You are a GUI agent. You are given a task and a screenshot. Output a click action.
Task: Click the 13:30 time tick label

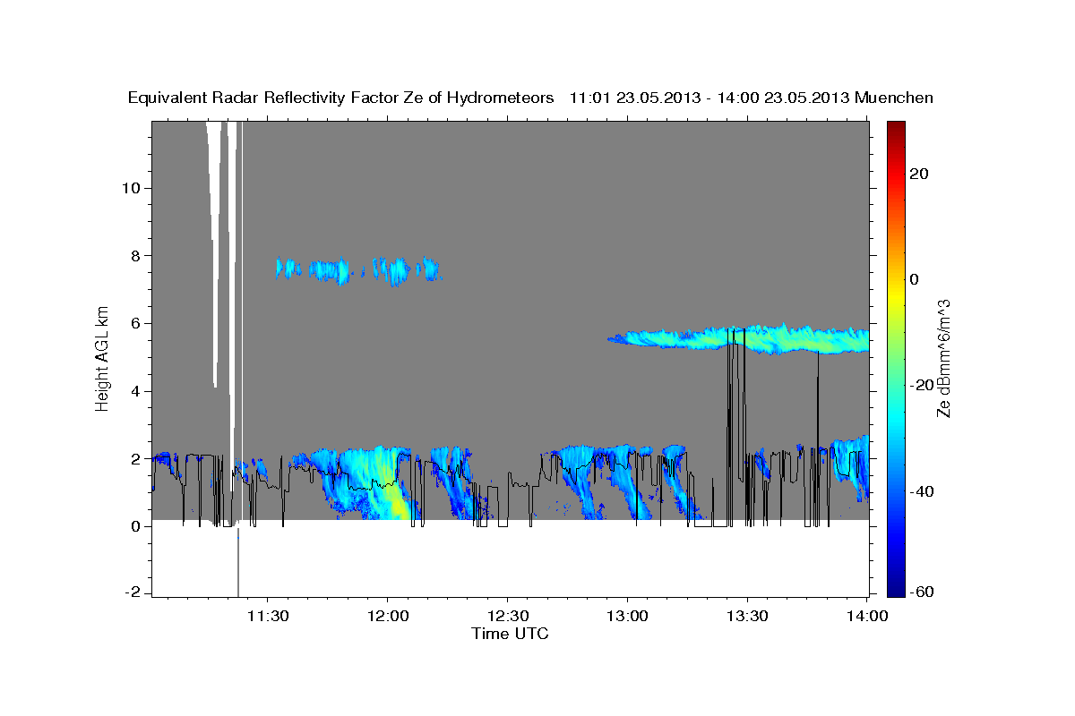[747, 616]
